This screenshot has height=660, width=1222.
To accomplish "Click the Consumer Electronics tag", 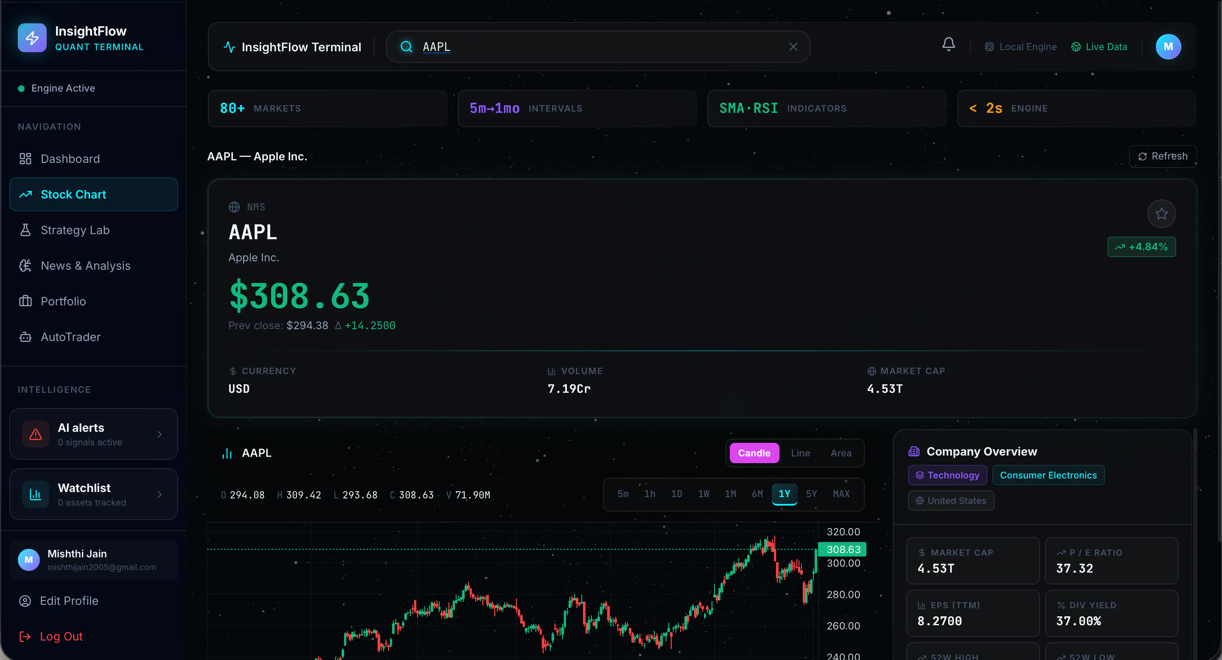I will click(x=1048, y=475).
